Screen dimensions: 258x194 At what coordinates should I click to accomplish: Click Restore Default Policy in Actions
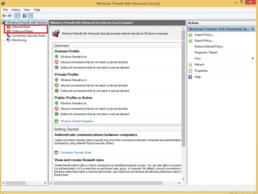pos(208,46)
